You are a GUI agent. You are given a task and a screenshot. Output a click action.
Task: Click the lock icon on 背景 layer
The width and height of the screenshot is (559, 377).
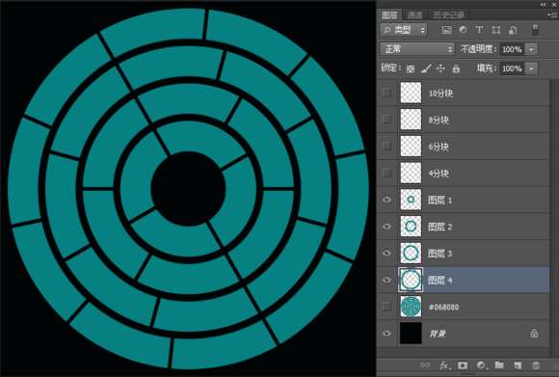534,334
